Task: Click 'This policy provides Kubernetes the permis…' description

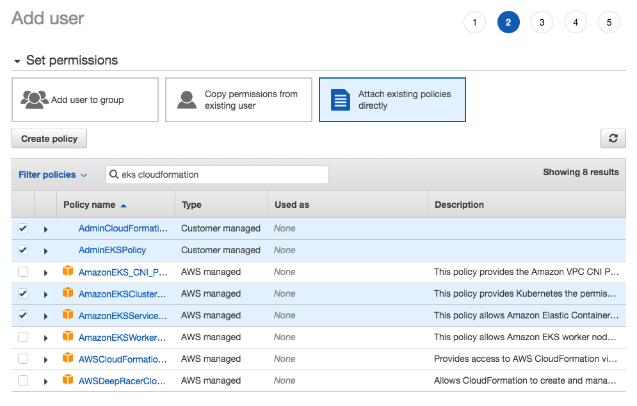Action: pos(525,293)
